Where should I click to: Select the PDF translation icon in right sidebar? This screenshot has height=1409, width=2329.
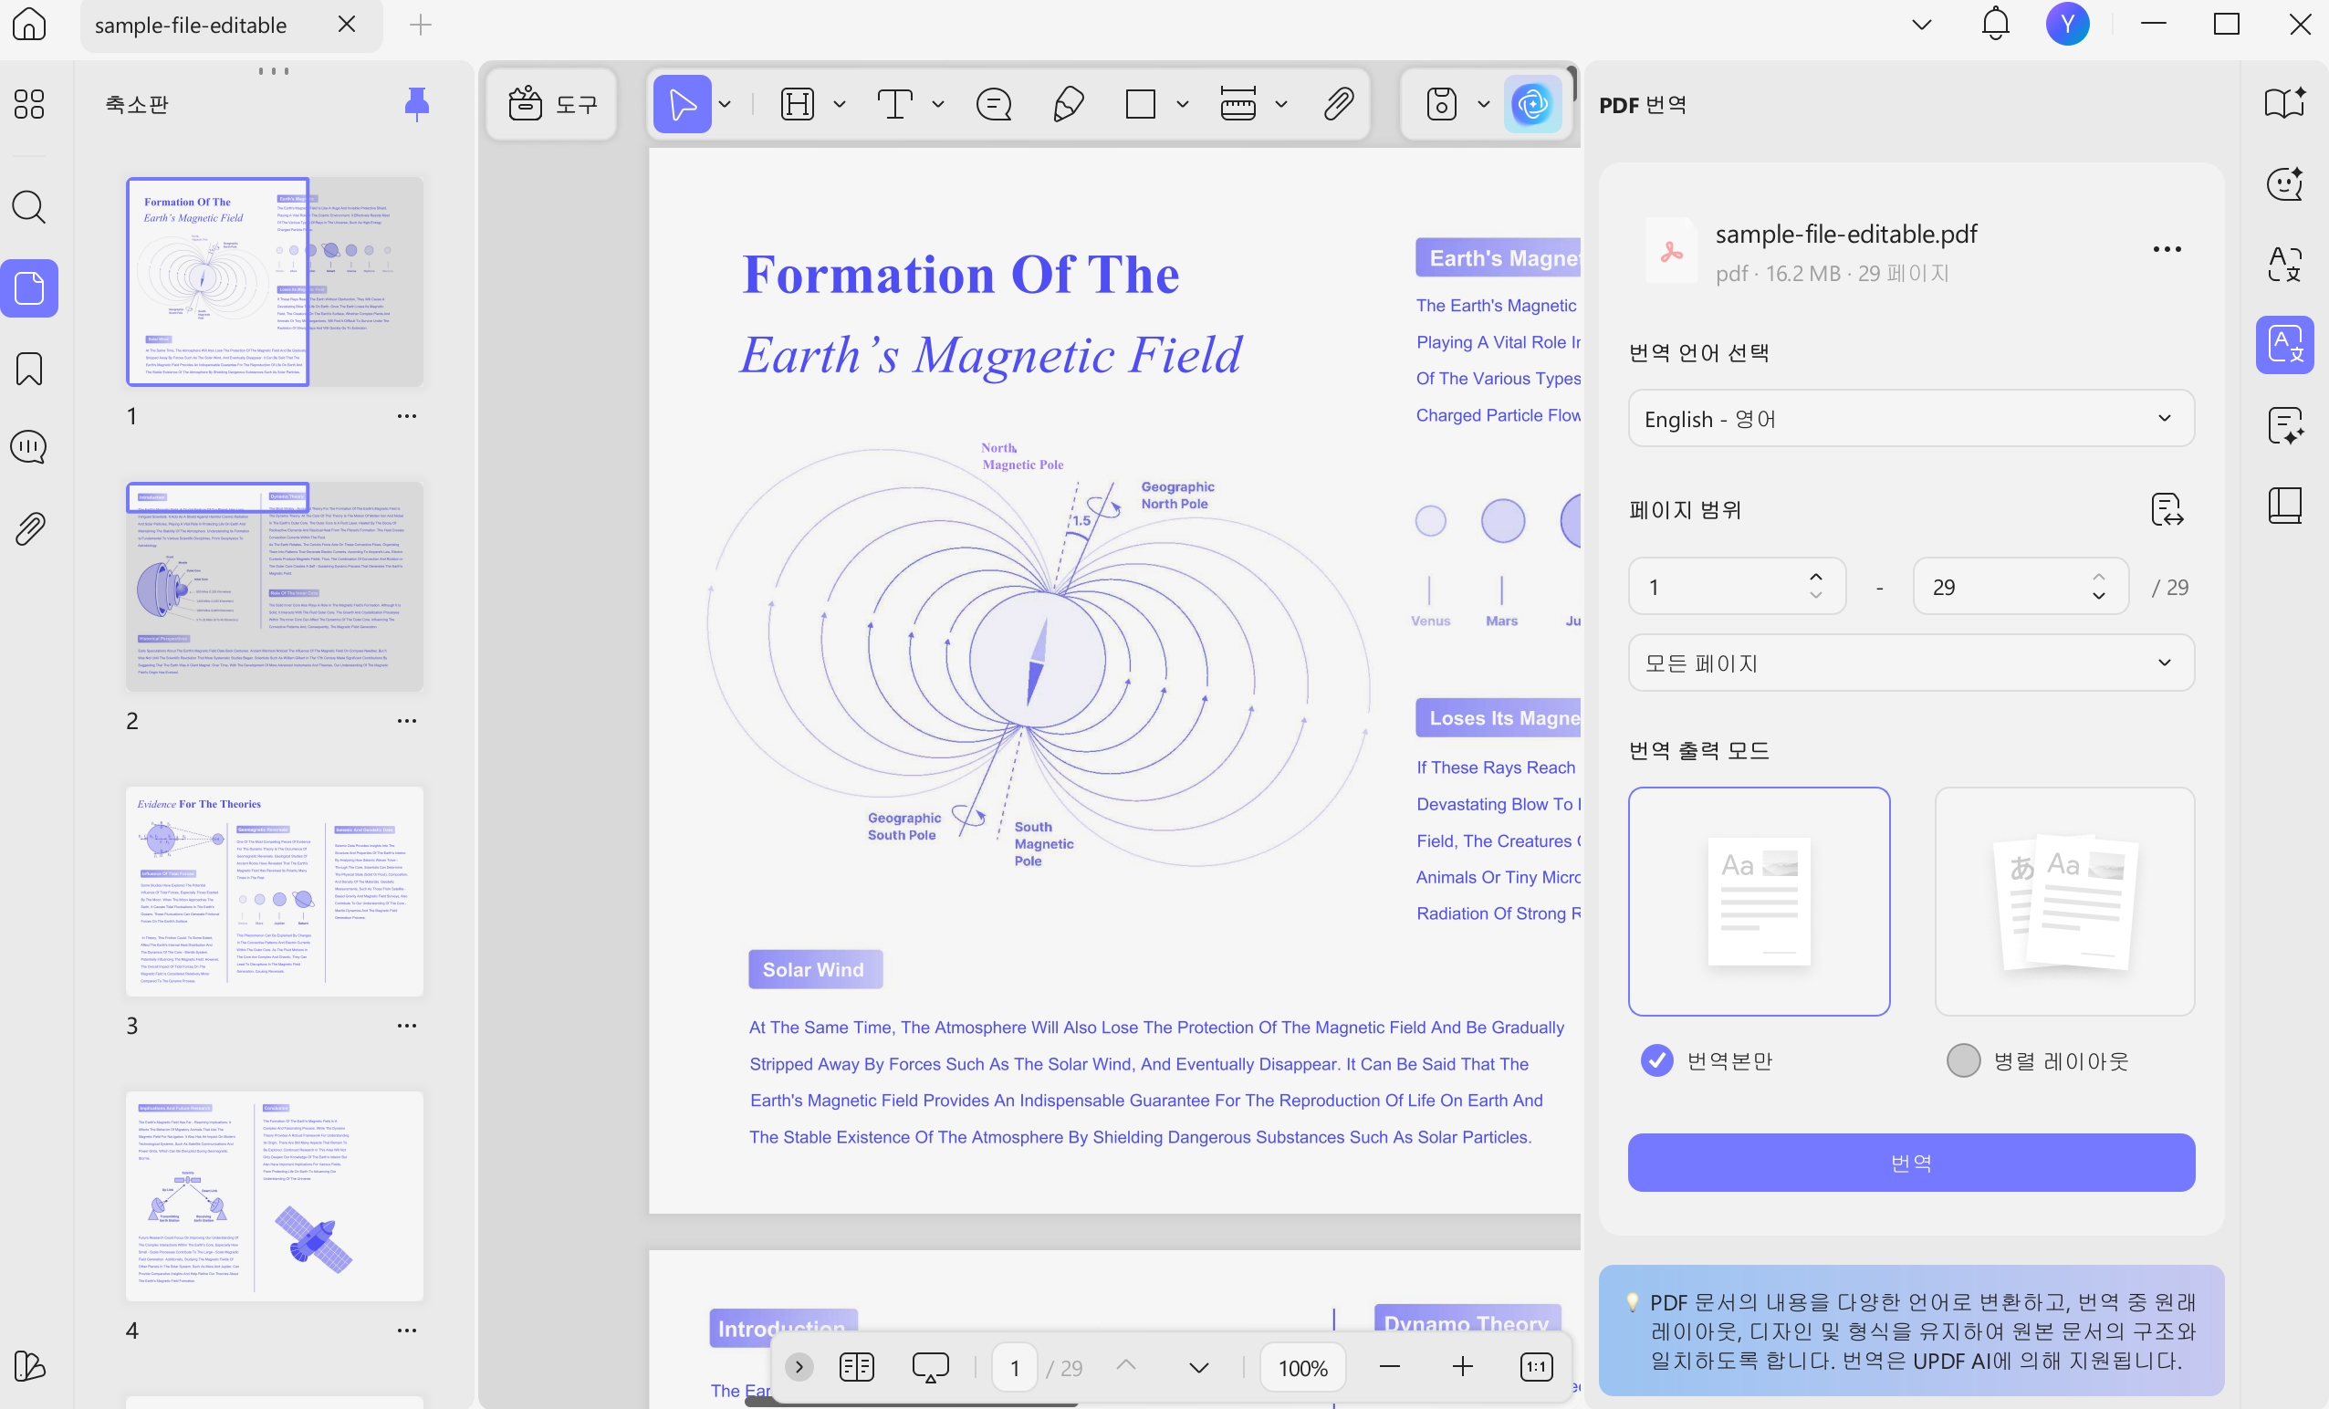(x=2284, y=345)
